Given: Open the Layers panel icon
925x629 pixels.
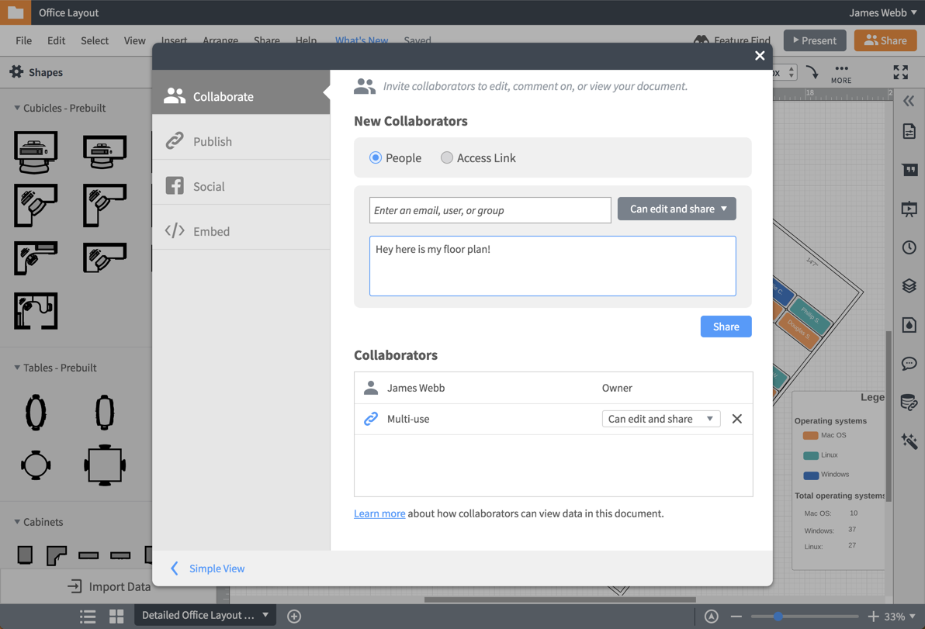Looking at the screenshot, I should pos(909,285).
